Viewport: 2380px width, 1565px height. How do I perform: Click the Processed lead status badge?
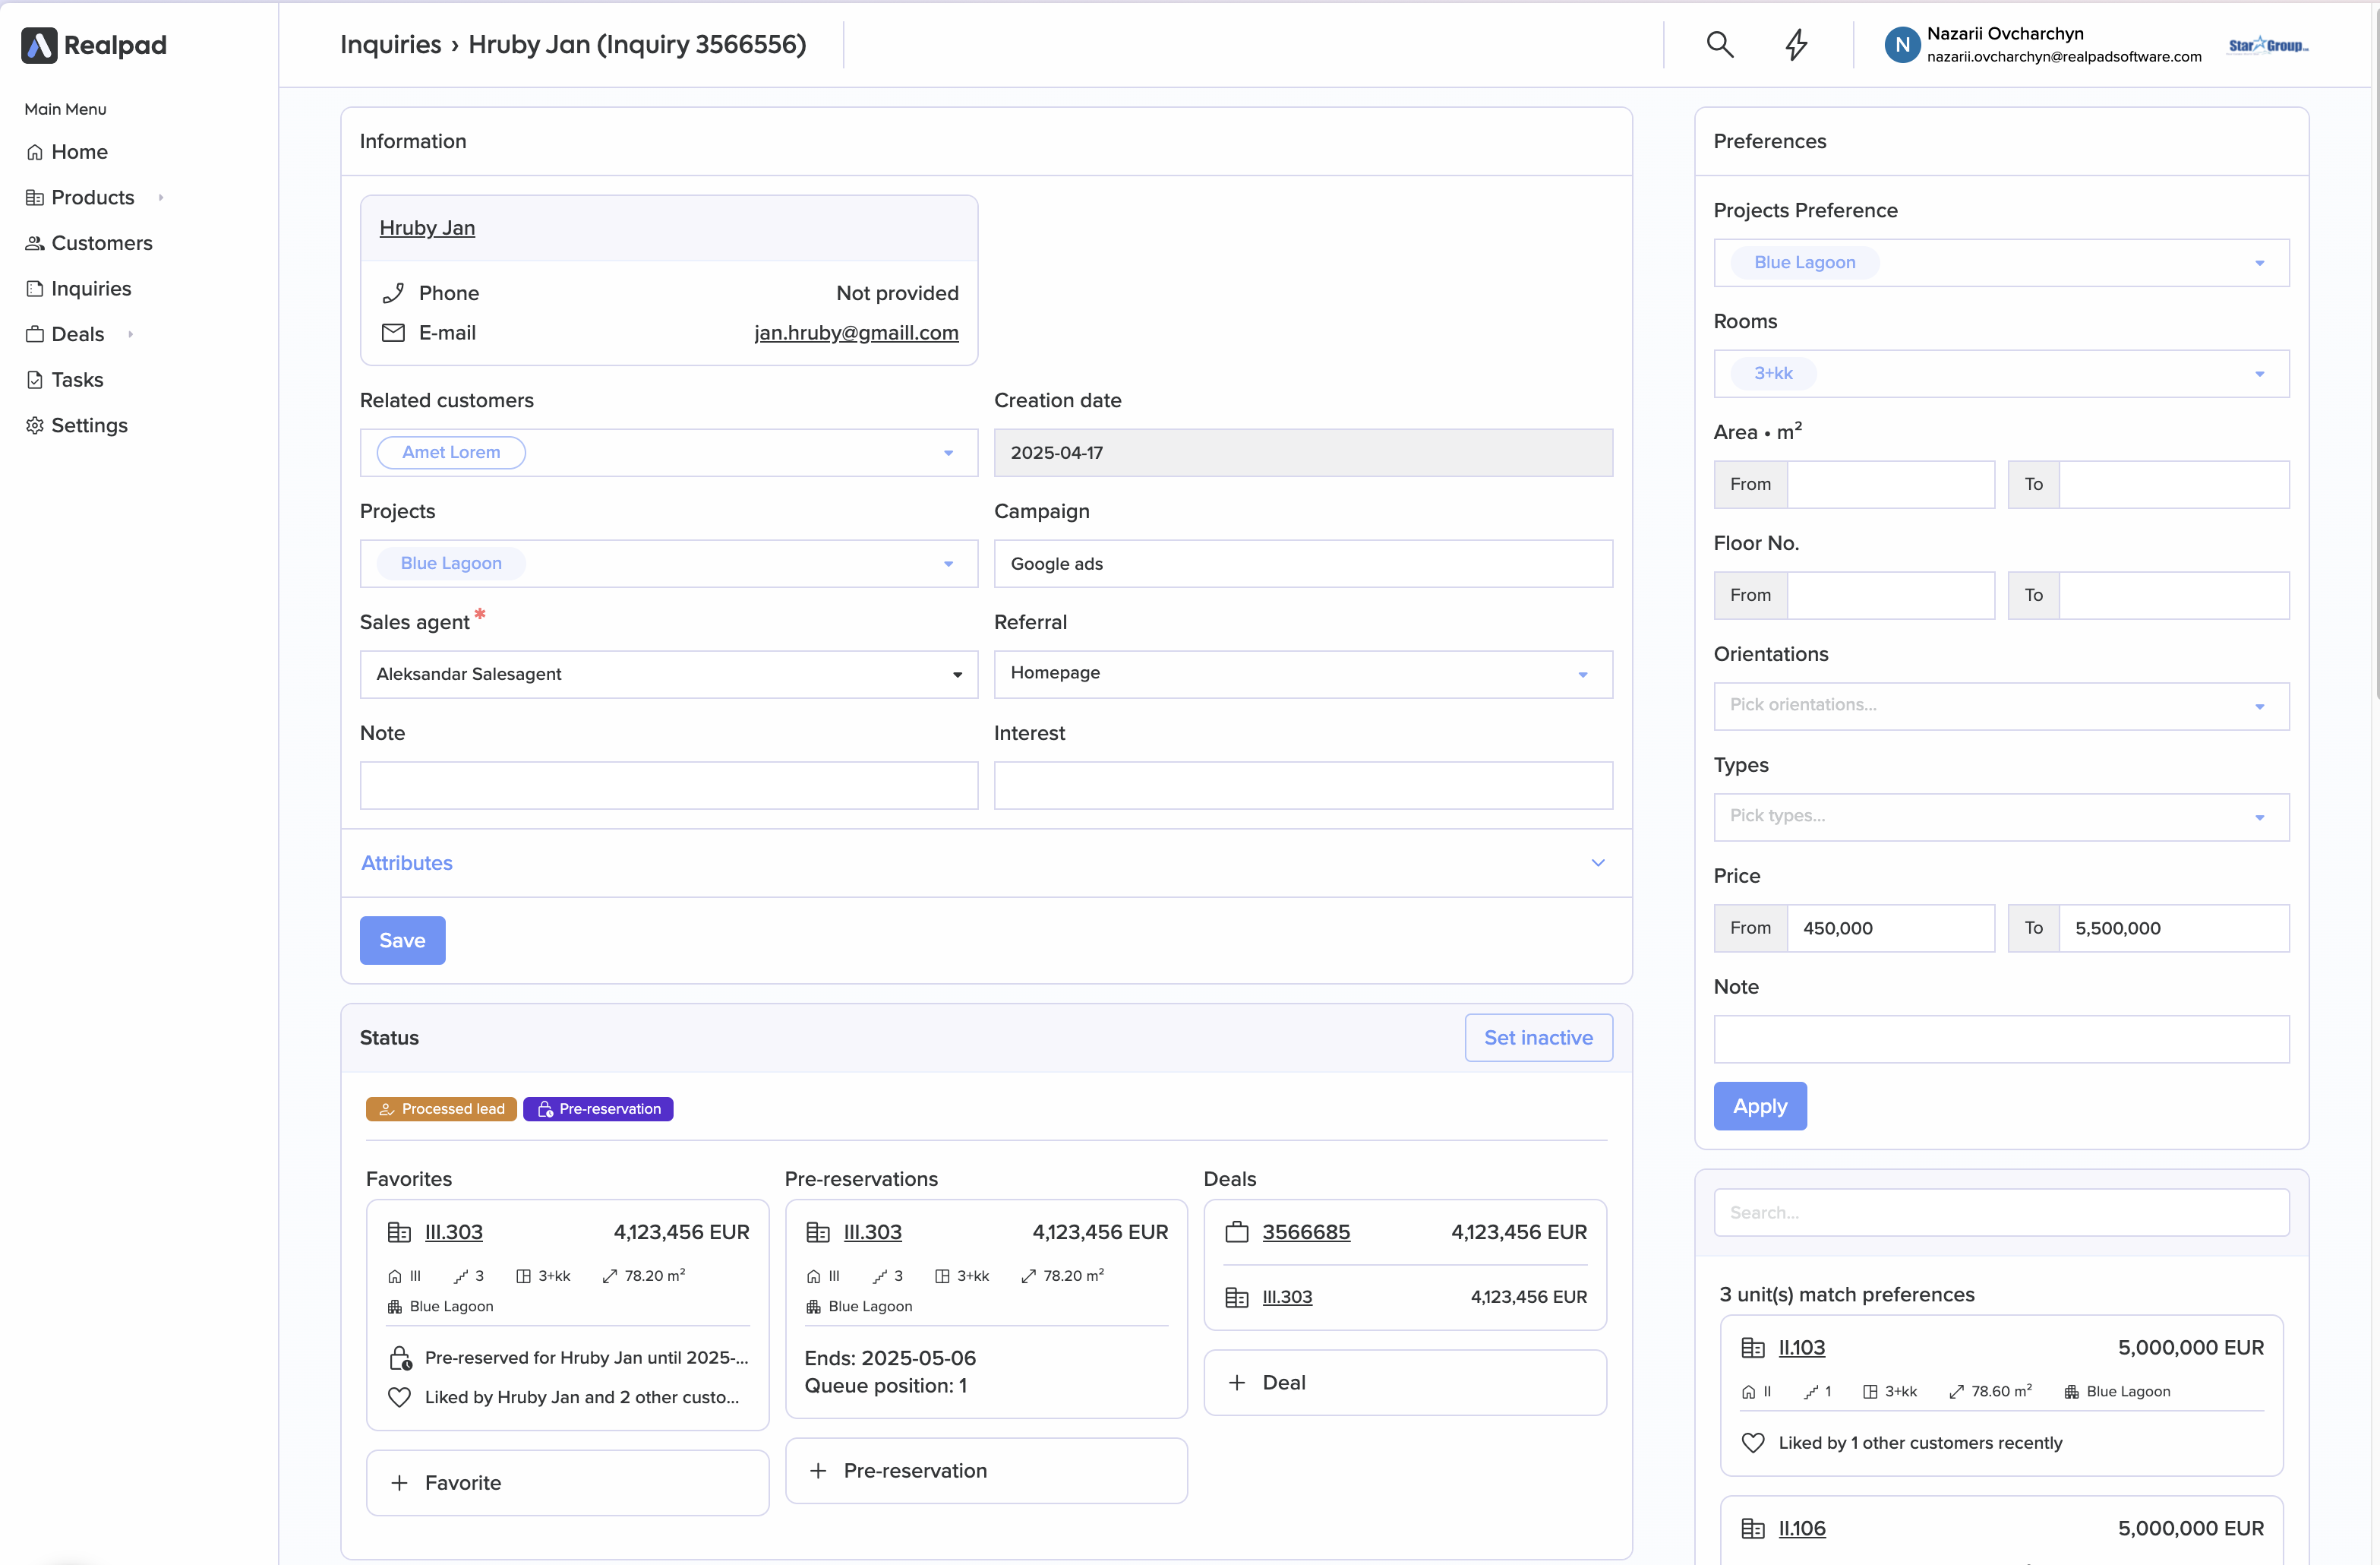tap(441, 1108)
